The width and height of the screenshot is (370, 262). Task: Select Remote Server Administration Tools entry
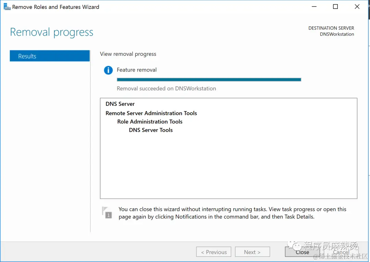coord(151,113)
